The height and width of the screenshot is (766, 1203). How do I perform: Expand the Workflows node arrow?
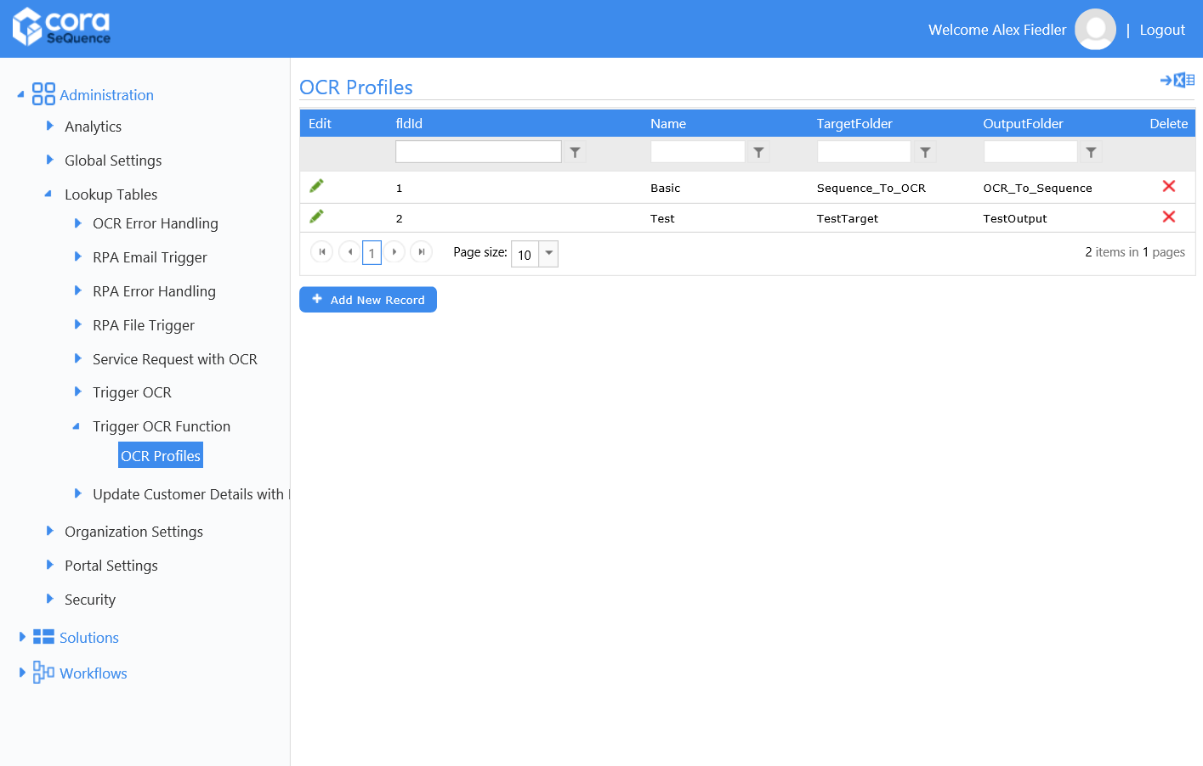click(22, 673)
